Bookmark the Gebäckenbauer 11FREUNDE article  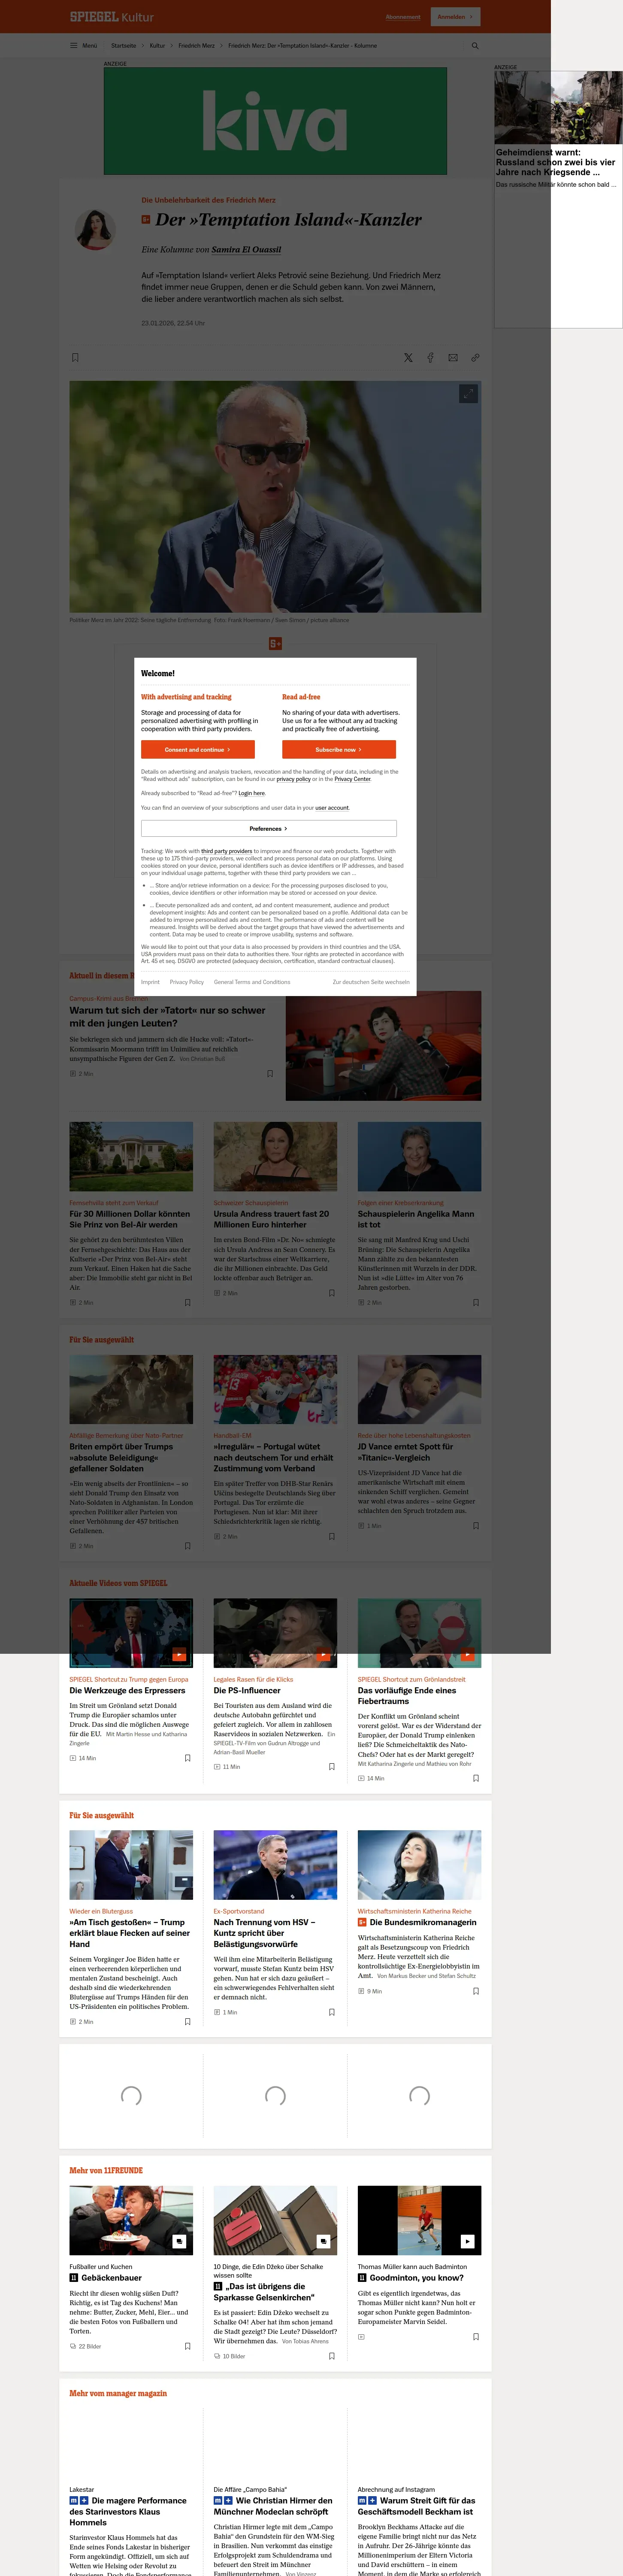point(187,2346)
